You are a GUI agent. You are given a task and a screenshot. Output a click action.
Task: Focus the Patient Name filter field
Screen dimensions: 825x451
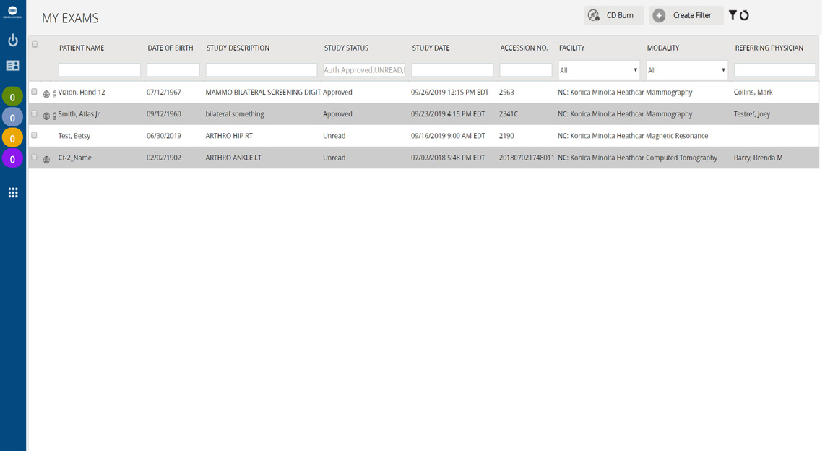pyautogui.click(x=100, y=70)
